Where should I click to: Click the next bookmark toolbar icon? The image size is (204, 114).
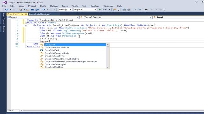point(156,9)
